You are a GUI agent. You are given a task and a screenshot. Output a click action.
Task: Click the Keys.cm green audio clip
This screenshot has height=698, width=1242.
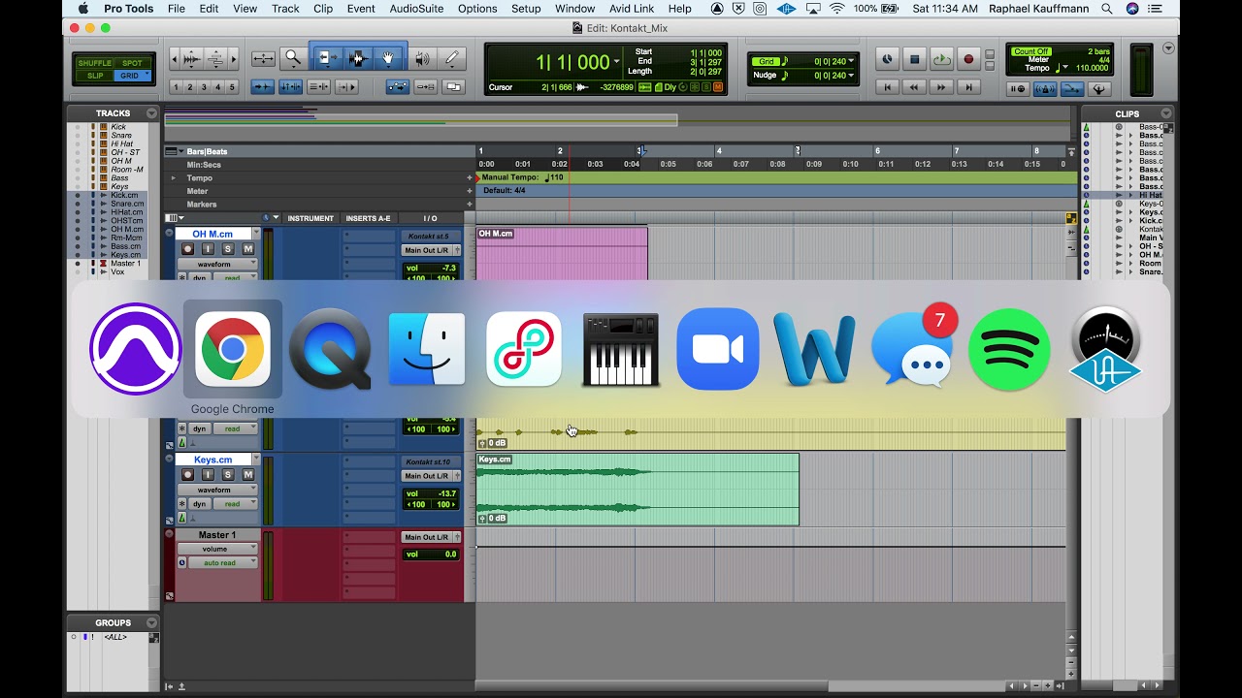[637, 490]
